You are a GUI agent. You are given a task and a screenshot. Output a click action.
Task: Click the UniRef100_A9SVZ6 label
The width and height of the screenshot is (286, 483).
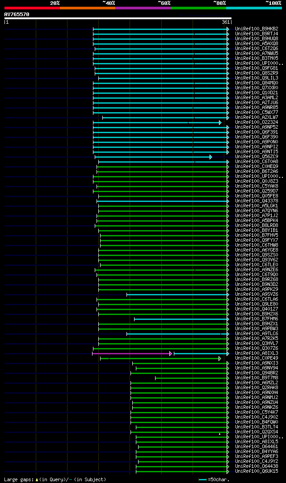pos(257,294)
